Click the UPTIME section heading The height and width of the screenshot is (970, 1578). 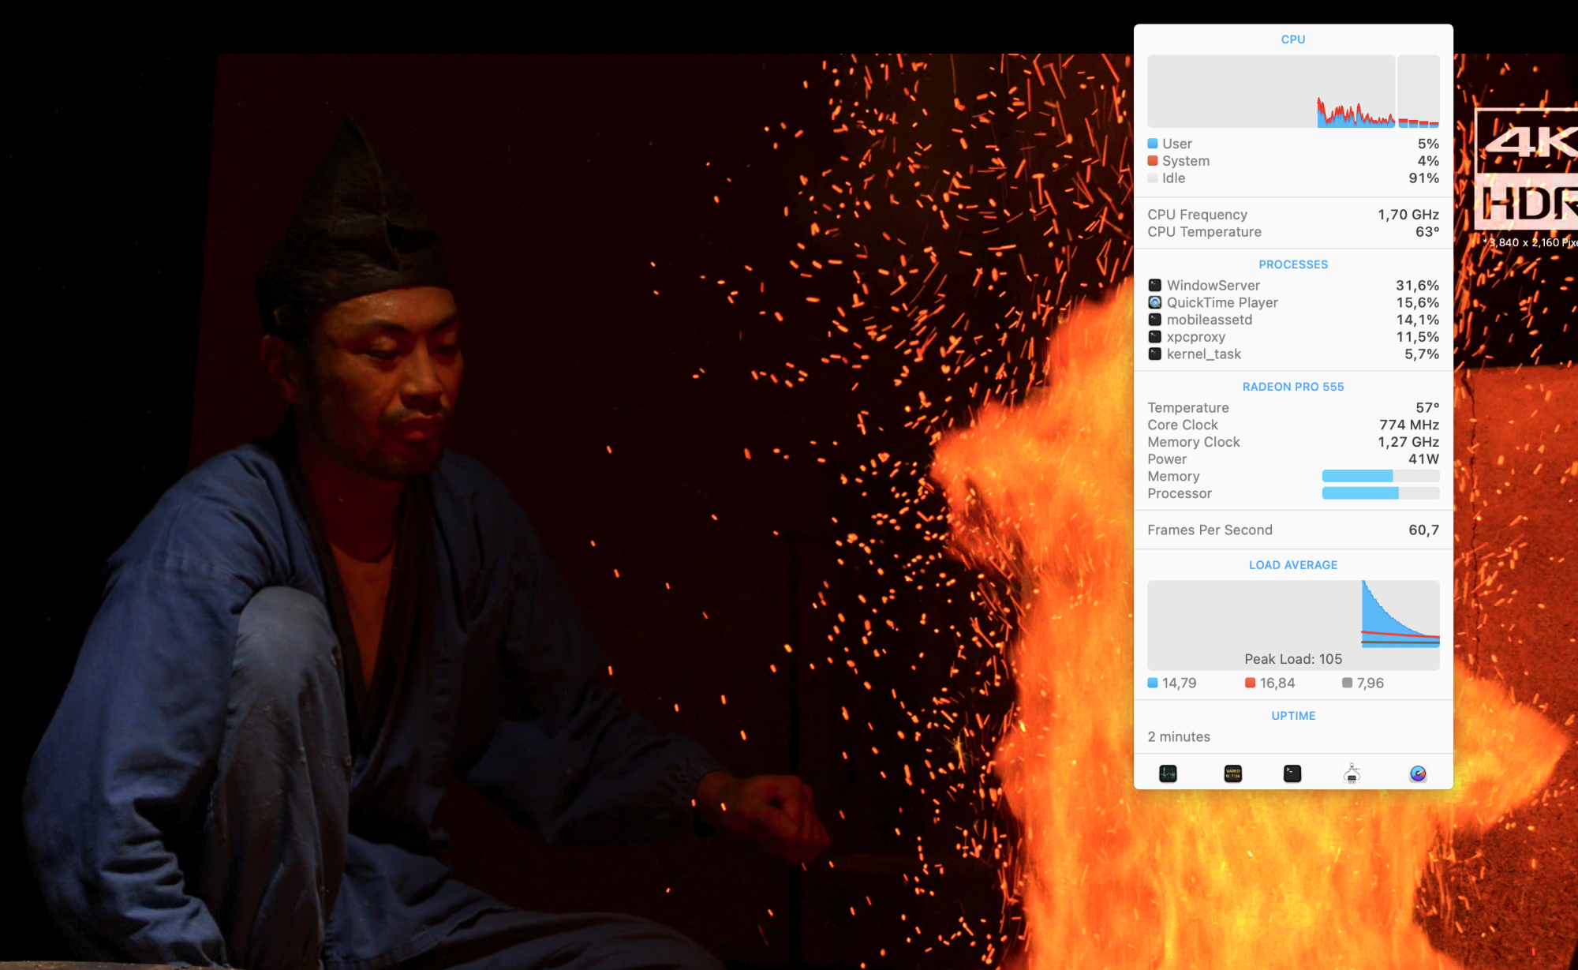pyautogui.click(x=1292, y=716)
